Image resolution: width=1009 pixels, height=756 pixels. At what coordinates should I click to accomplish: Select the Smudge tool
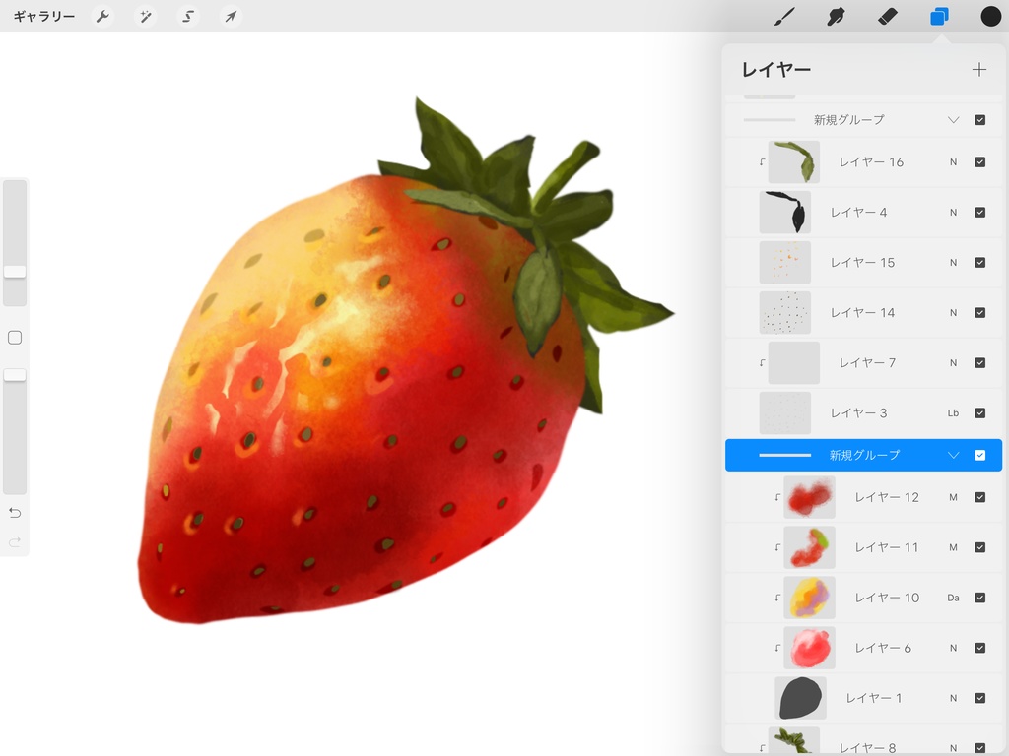[836, 17]
